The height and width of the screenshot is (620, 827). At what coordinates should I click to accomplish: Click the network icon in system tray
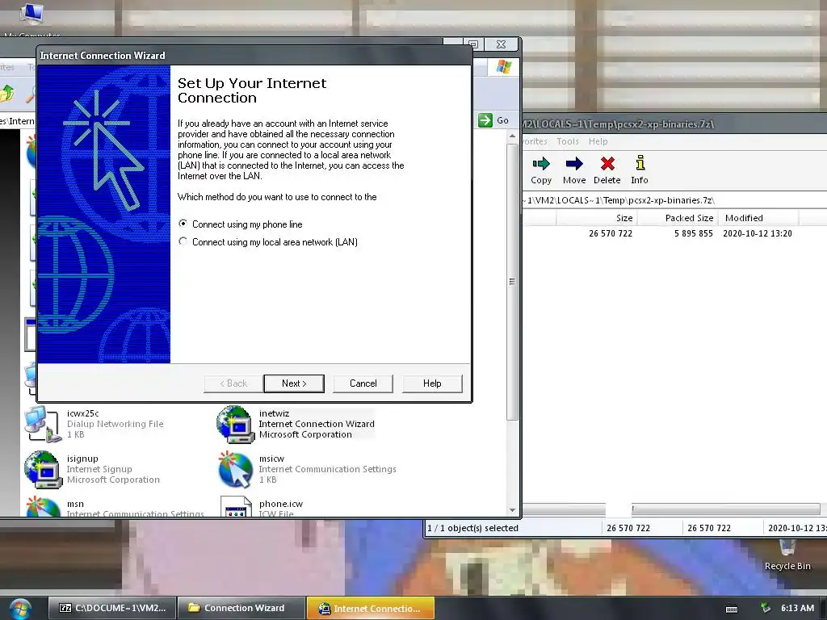(x=766, y=609)
